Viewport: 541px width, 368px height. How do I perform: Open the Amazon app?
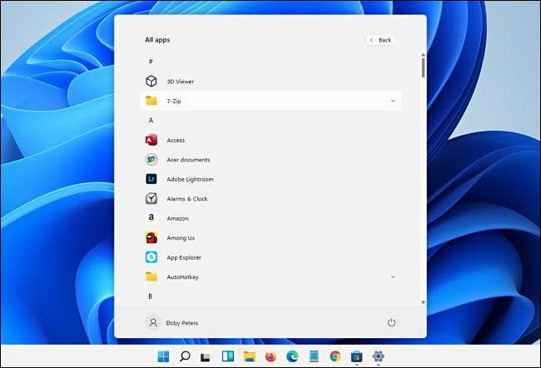[177, 218]
